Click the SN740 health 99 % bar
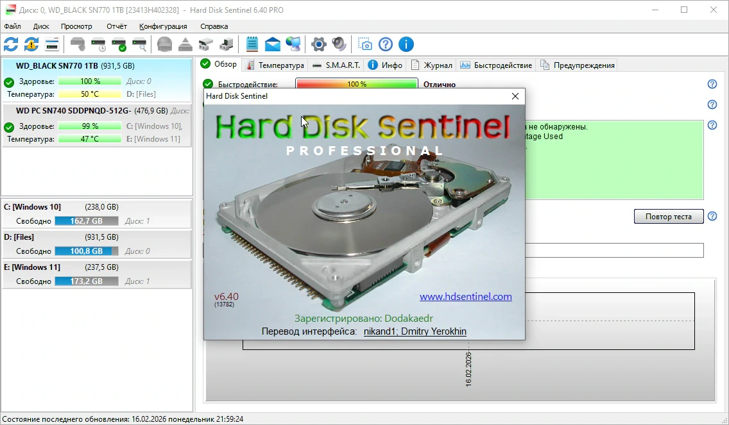 pos(90,126)
